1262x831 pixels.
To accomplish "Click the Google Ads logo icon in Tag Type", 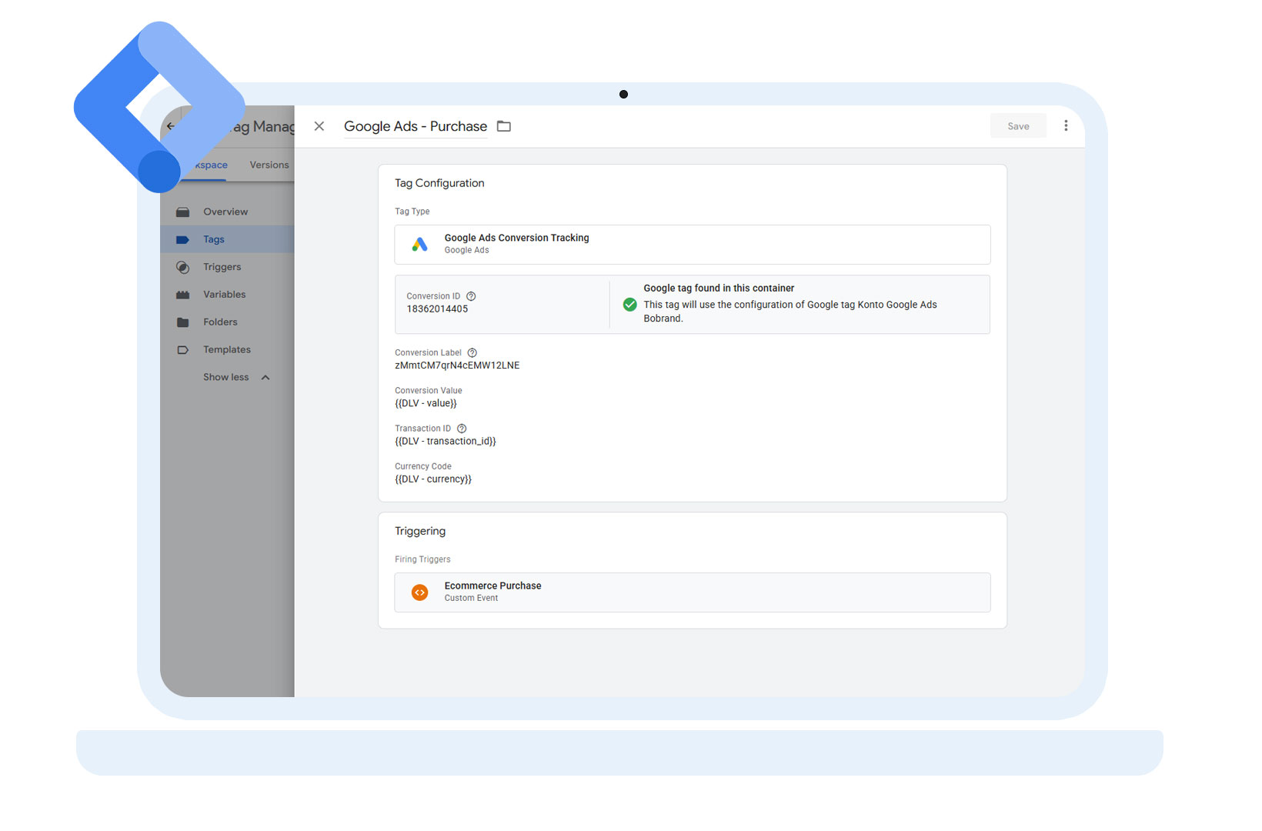I will [419, 244].
